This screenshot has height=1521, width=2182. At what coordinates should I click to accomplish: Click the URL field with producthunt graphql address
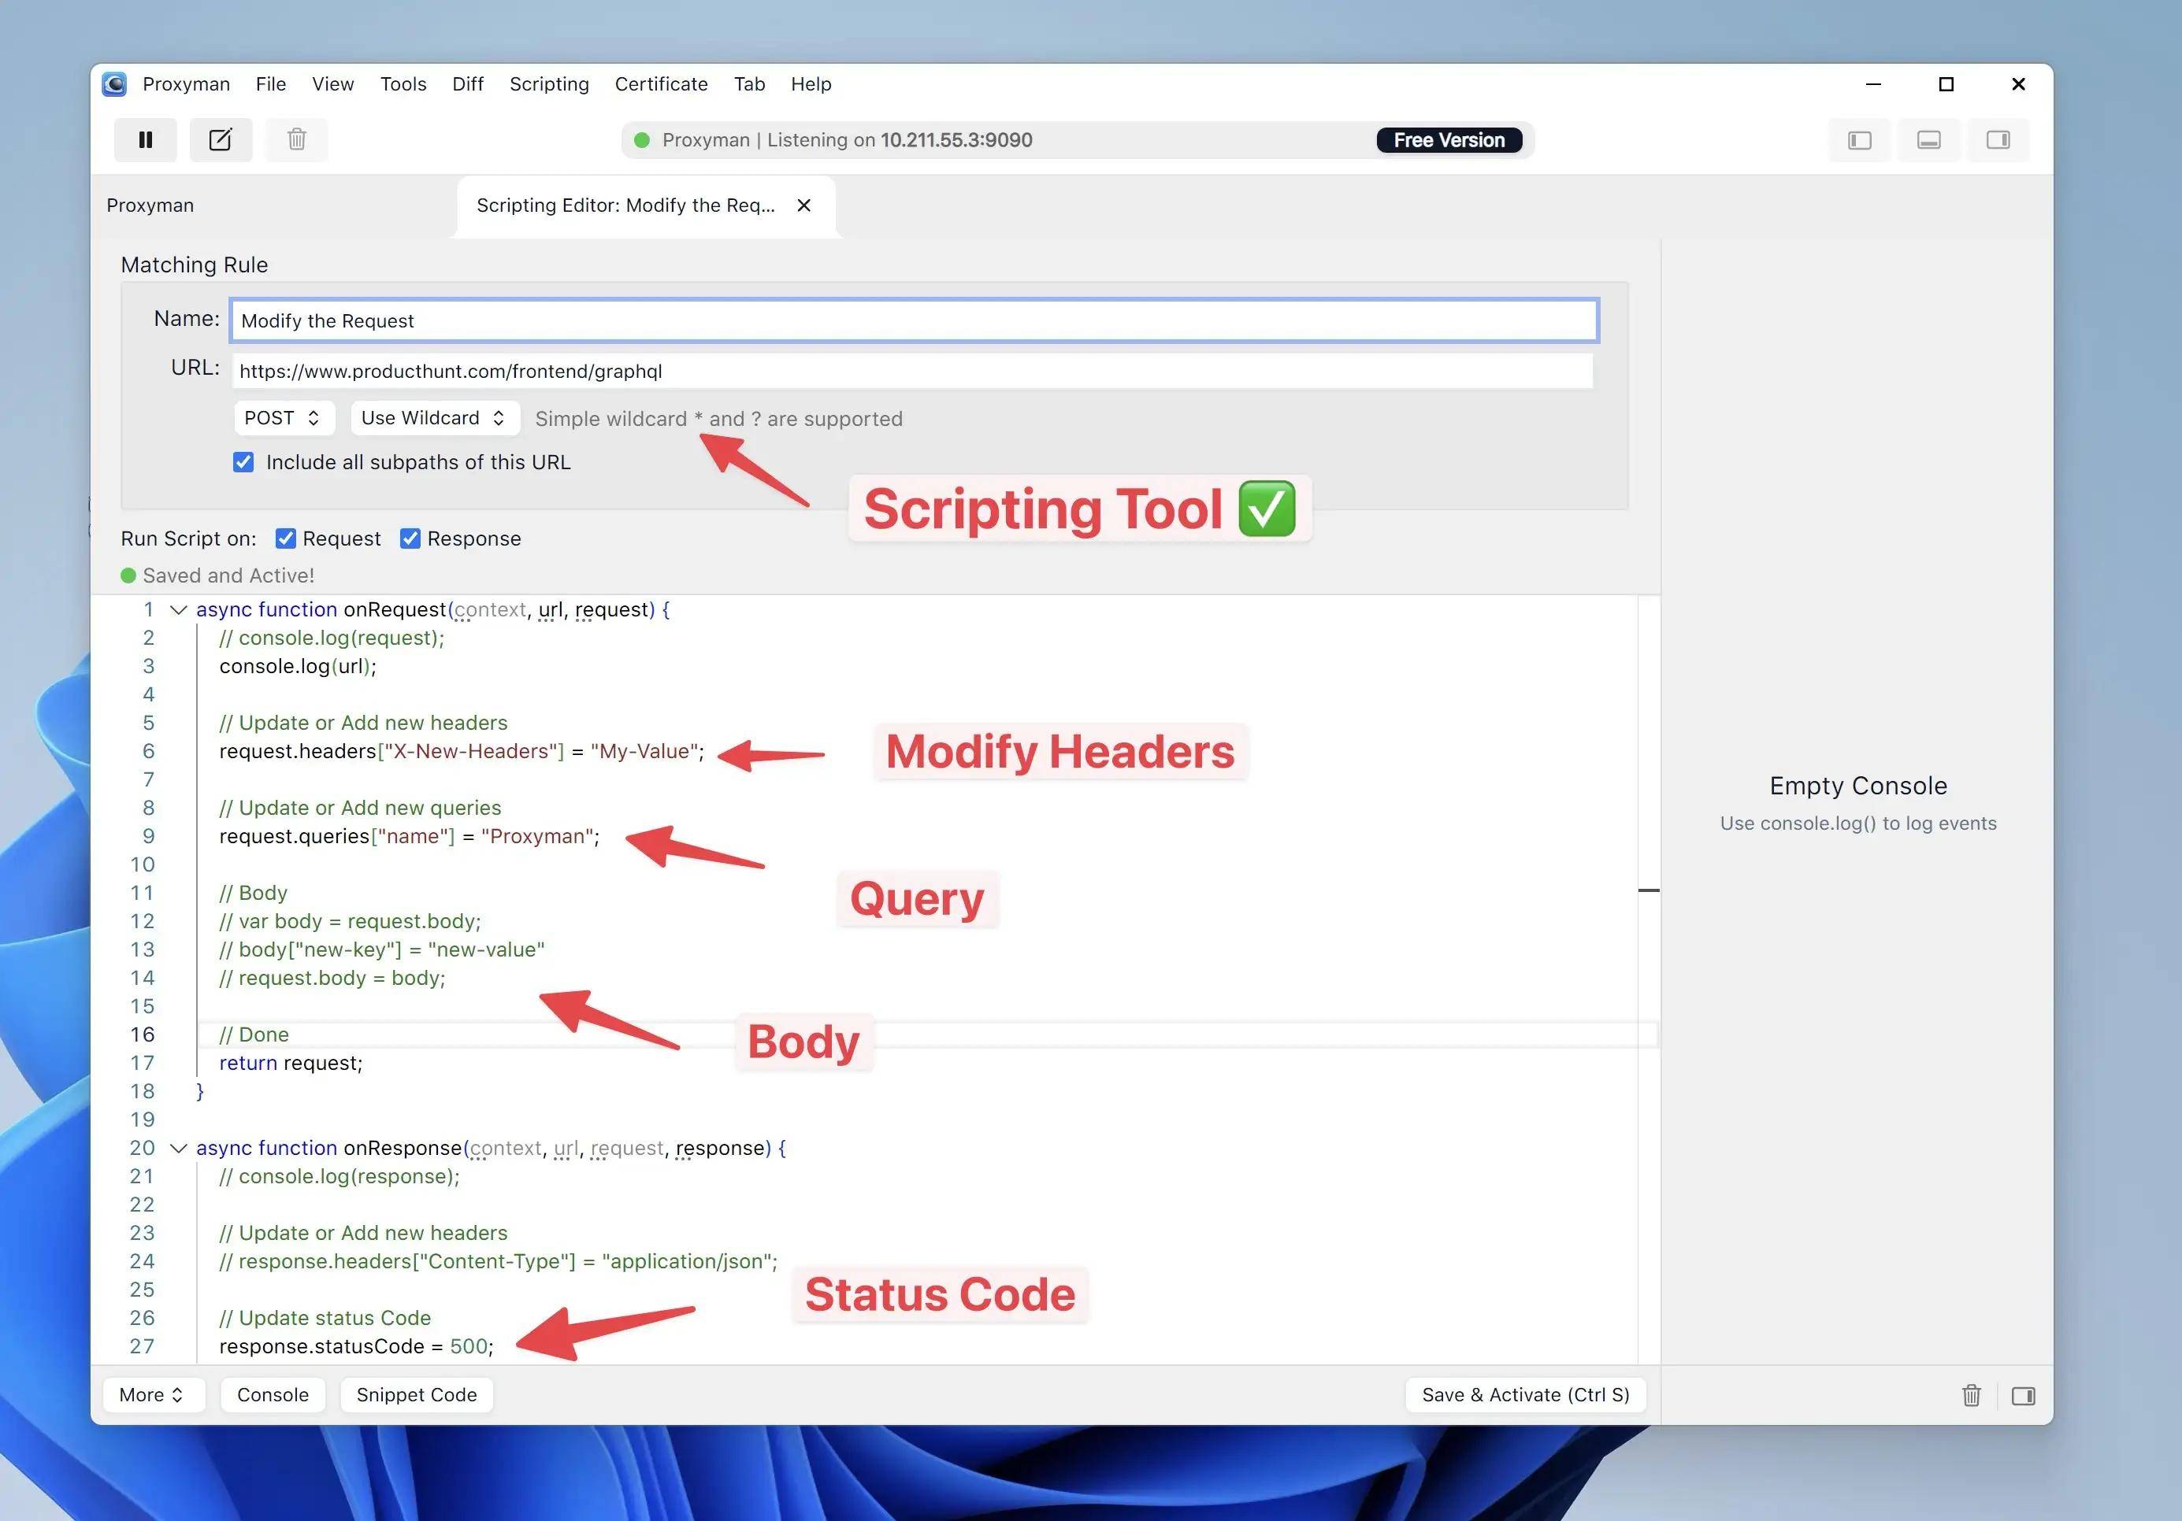(x=912, y=371)
